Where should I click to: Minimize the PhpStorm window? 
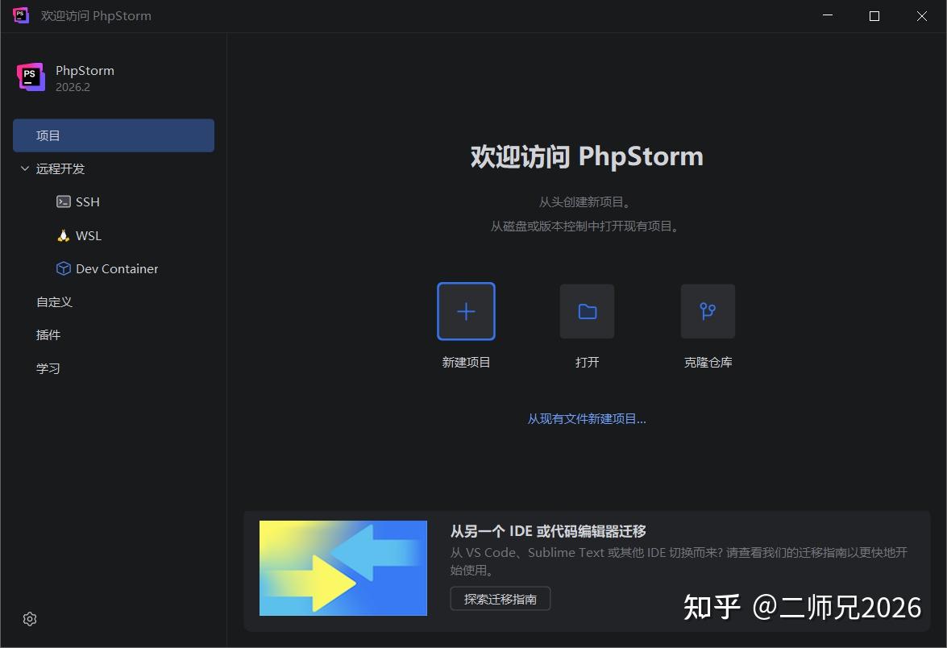[828, 15]
